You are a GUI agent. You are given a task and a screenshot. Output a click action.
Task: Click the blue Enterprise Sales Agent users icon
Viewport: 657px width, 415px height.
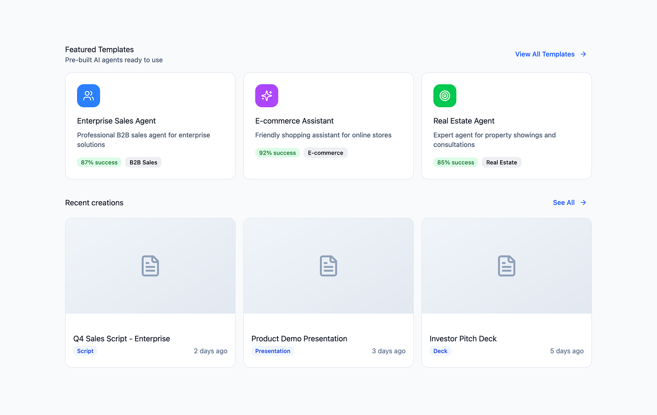(x=89, y=96)
